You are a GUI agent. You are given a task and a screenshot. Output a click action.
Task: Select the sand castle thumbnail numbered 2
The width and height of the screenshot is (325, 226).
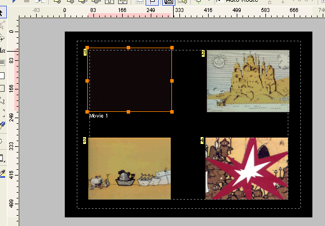[x=248, y=81]
